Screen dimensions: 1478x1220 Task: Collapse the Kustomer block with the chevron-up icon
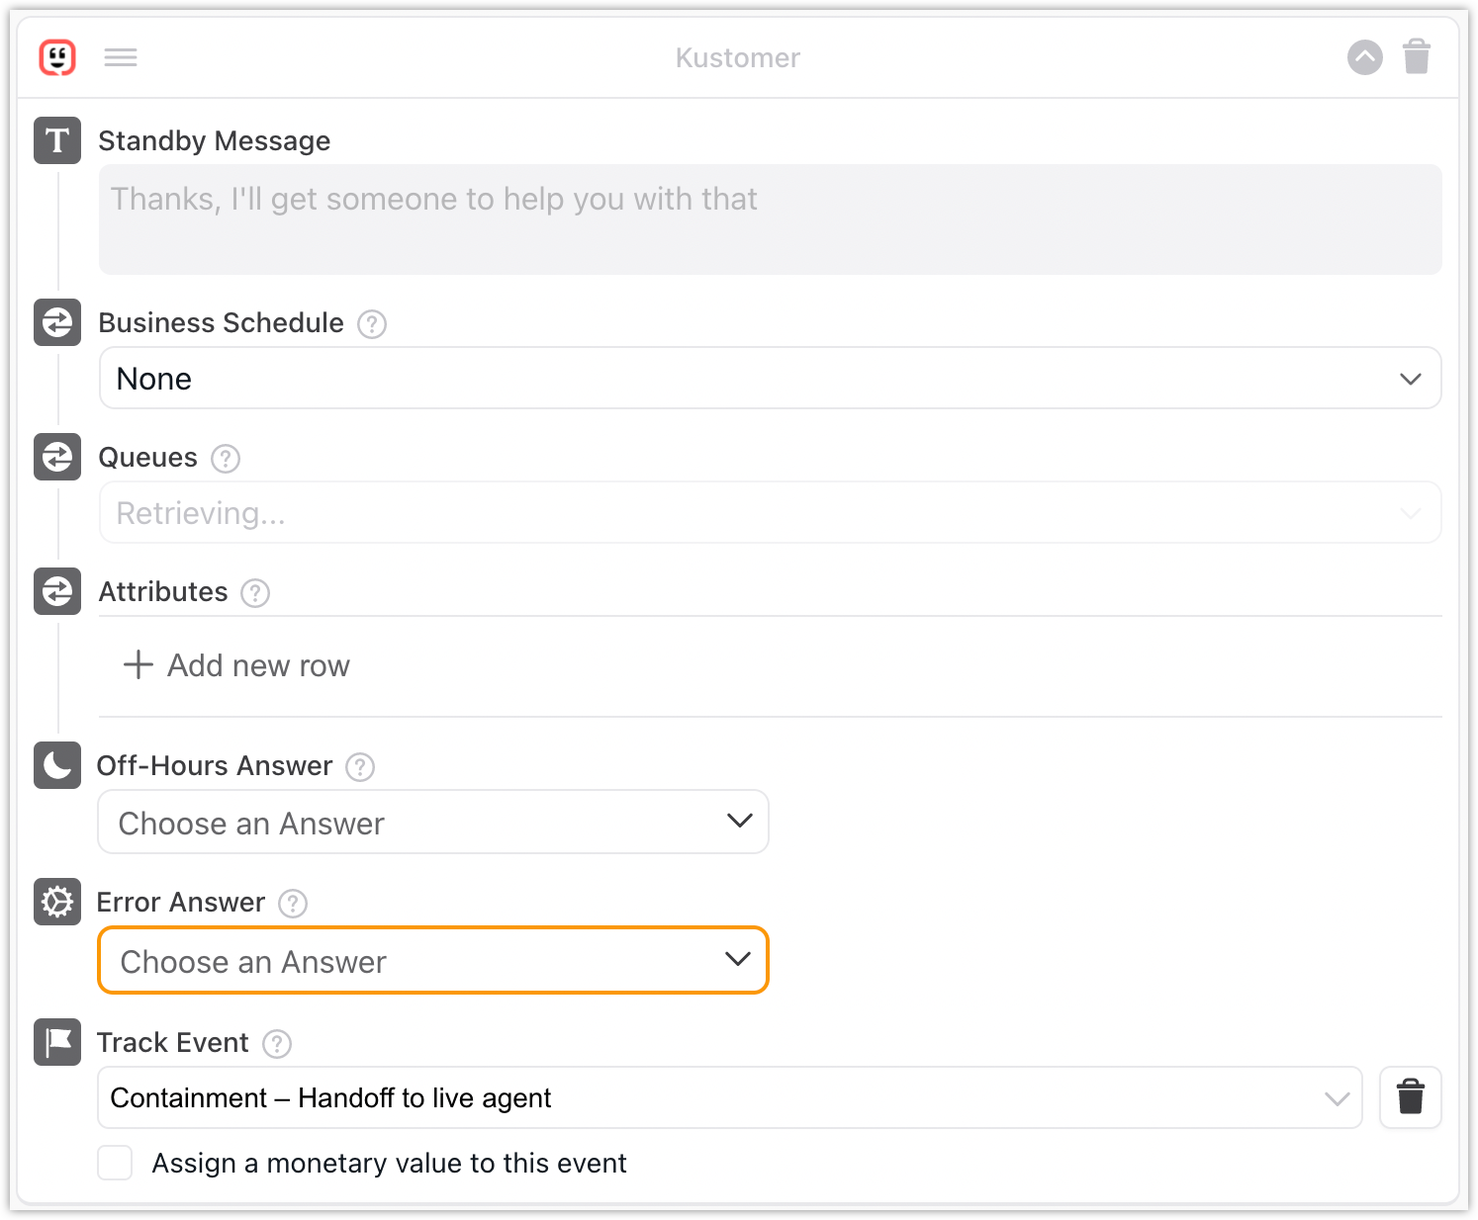(x=1364, y=57)
